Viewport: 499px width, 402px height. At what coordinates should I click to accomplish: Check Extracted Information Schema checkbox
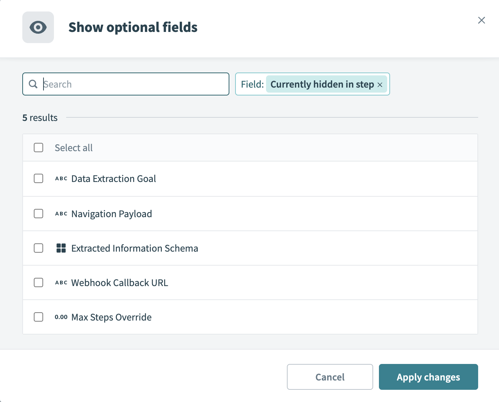tap(38, 248)
